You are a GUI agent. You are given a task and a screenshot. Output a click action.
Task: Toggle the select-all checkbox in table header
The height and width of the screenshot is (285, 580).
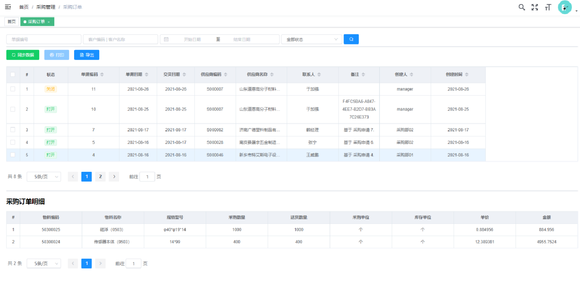coord(13,74)
